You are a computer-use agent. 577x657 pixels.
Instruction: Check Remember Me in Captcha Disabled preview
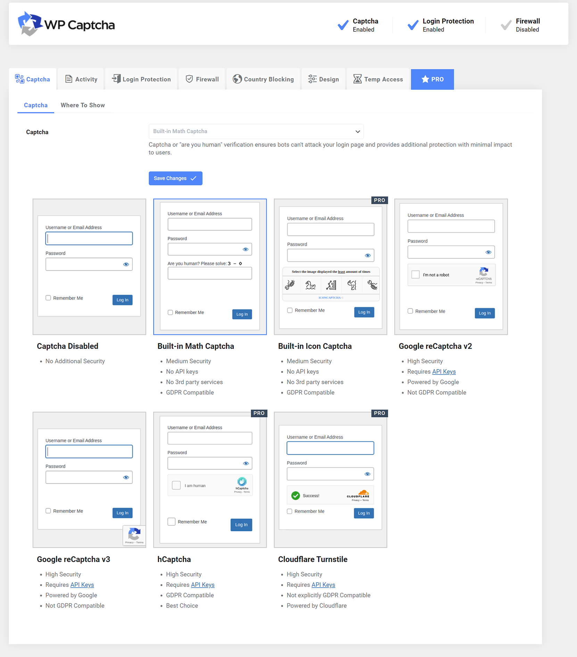48,298
